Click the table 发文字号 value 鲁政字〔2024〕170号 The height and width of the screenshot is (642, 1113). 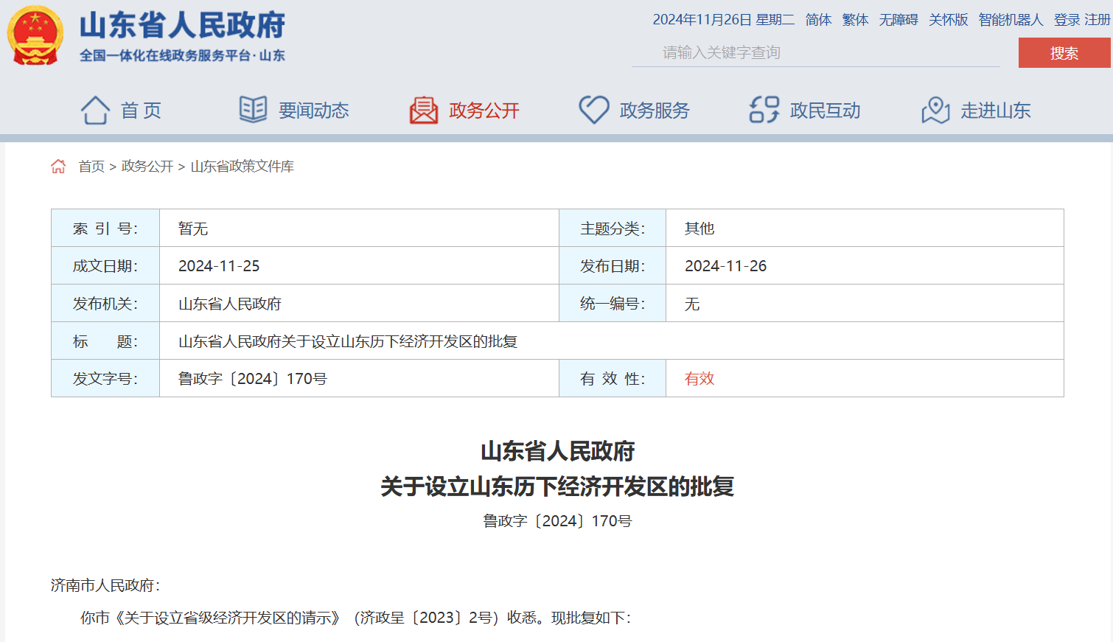tap(253, 379)
